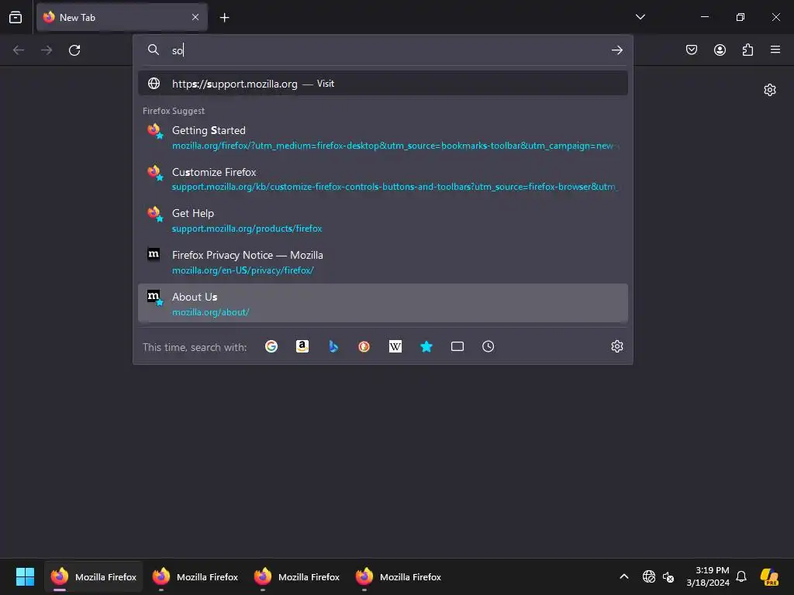Image resolution: width=794 pixels, height=595 pixels.
Task: Open Get Help suggestion
Action: point(383,221)
